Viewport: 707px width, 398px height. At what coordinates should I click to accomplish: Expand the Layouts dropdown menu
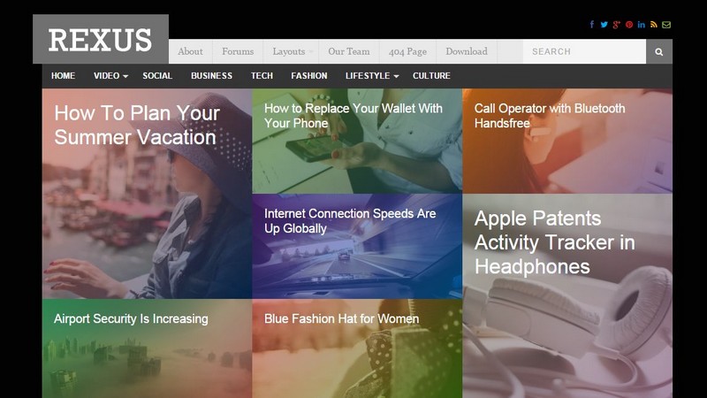coord(291,51)
